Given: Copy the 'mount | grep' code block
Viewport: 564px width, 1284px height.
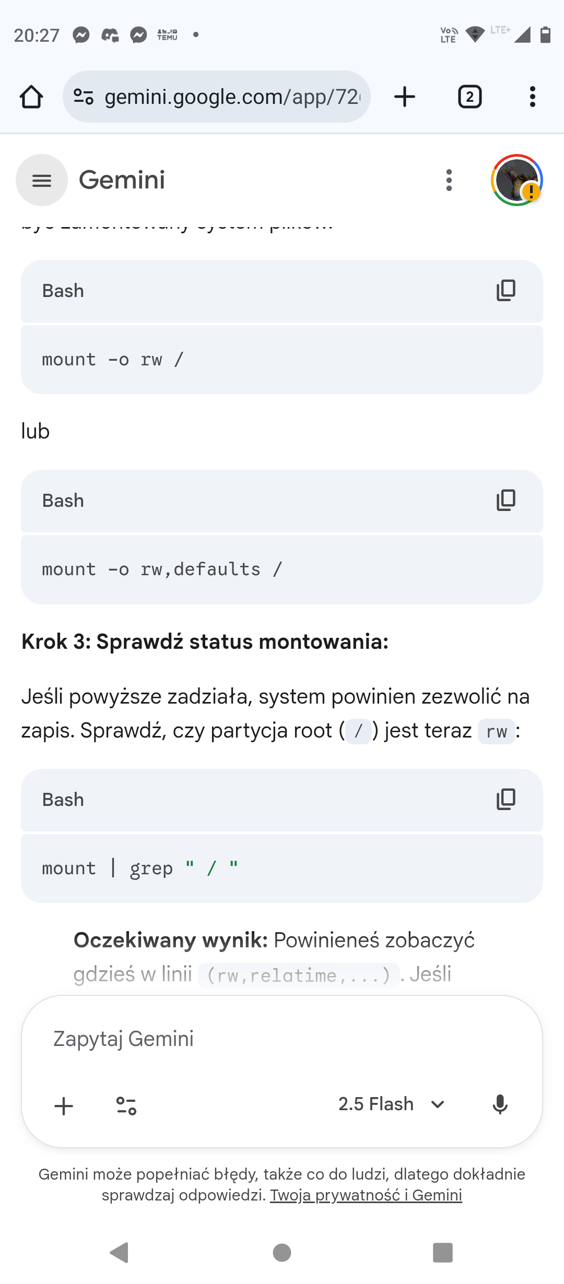Looking at the screenshot, I should pyautogui.click(x=506, y=800).
